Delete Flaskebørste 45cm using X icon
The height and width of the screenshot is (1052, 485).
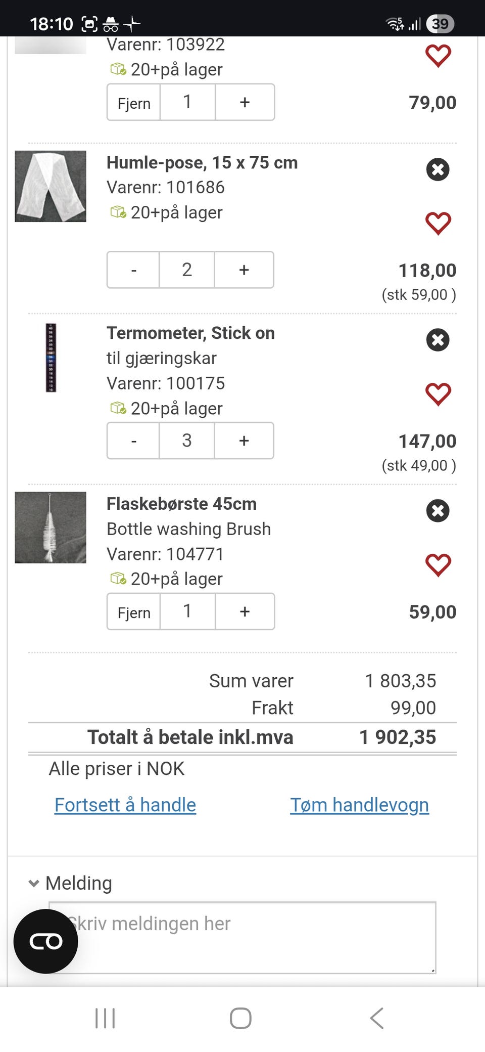[438, 510]
